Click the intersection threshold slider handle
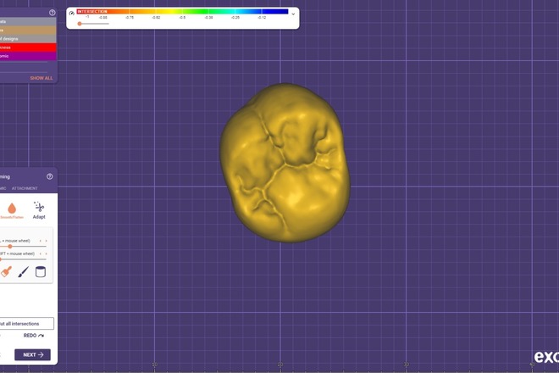The width and height of the screenshot is (559, 373). [x=80, y=24]
